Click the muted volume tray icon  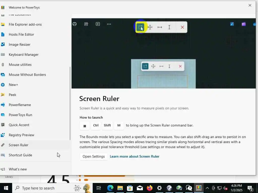(x=225, y=188)
